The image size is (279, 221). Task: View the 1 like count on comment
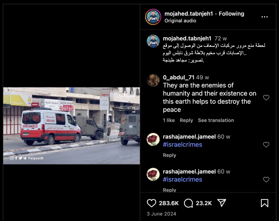[x=169, y=120]
